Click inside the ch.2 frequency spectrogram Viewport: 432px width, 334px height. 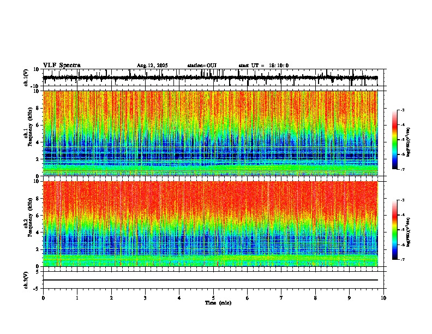(211, 224)
